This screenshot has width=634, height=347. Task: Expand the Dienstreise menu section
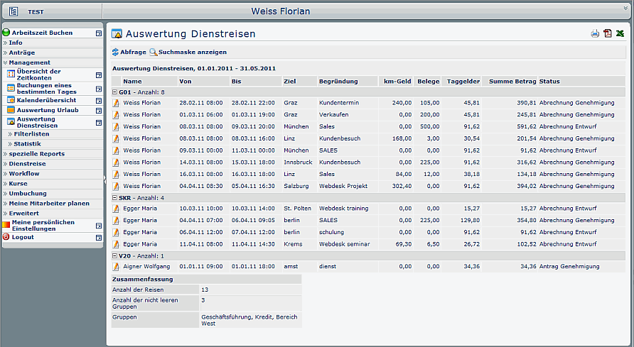click(x=27, y=164)
